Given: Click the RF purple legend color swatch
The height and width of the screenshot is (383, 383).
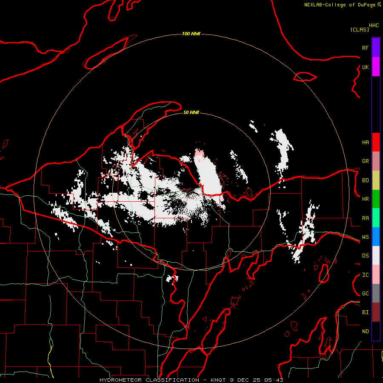Looking at the screenshot, I should pos(376,48).
